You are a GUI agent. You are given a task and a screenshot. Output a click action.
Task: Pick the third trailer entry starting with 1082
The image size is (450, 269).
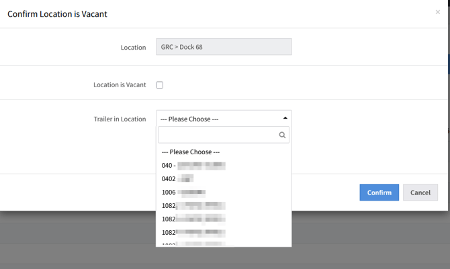[x=193, y=232]
